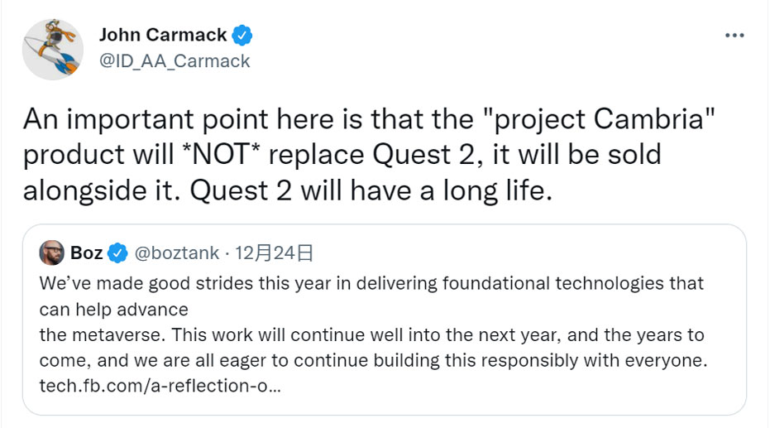Open the John Carmack display name link
Screen dimensions: 770x428
(x=163, y=35)
